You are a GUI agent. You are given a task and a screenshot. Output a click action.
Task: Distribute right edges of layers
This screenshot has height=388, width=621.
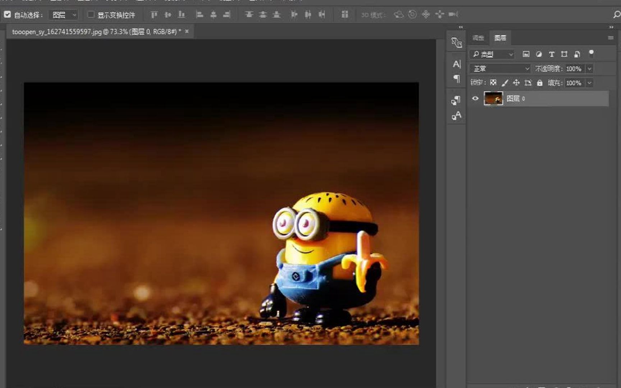pyautogui.click(x=322, y=14)
